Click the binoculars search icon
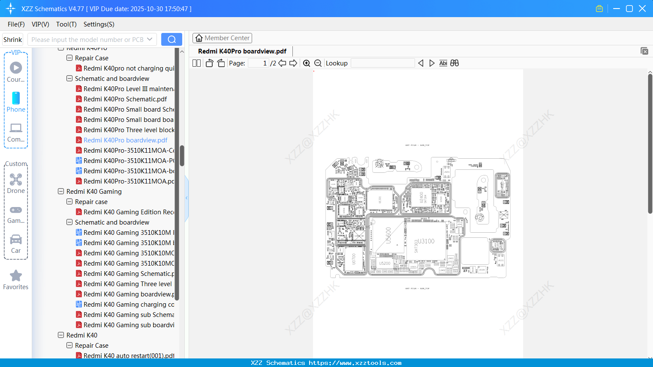This screenshot has height=367, width=653. 454,63
